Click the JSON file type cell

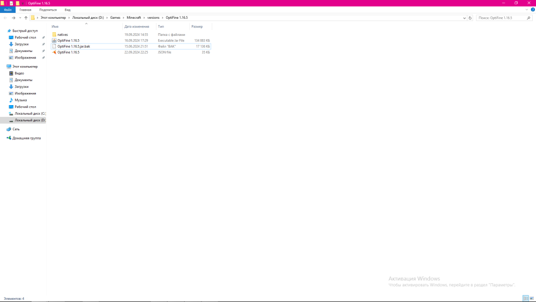(165, 53)
